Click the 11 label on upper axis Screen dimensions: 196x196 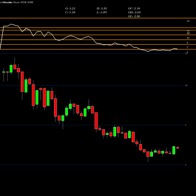pyautogui.click(x=188, y=38)
